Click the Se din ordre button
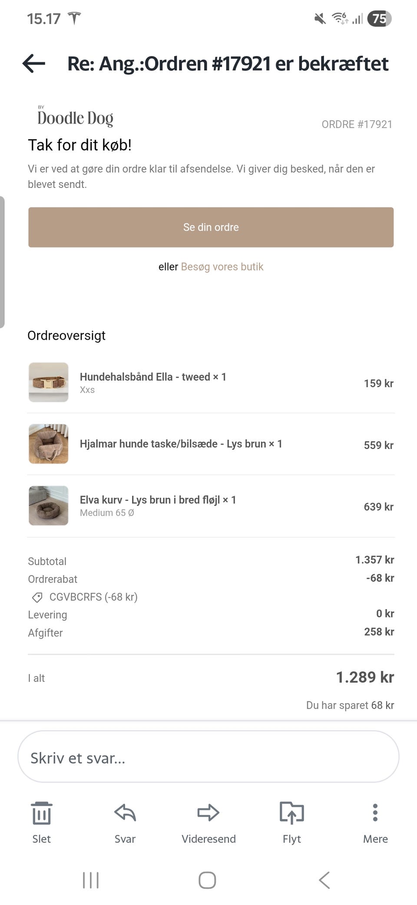The height and width of the screenshot is (905, 417). coord(211,227)
